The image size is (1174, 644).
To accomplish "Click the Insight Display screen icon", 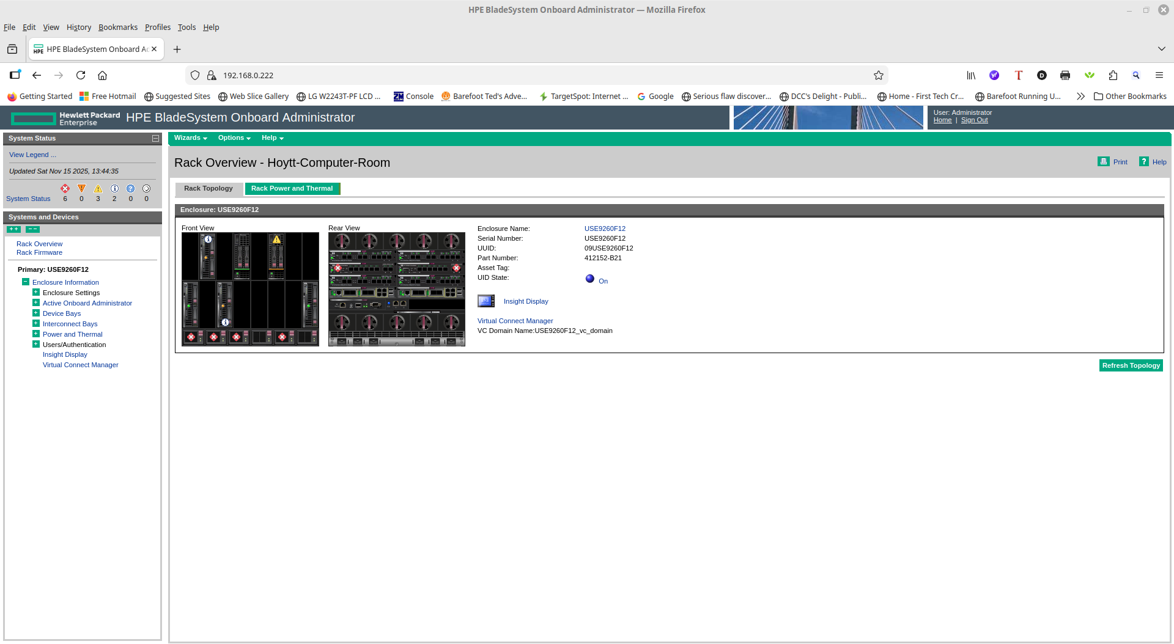I will pyautogui.click(x=485, y=301).
